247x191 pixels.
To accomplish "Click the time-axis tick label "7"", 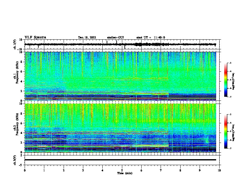I will click(161, 170).
